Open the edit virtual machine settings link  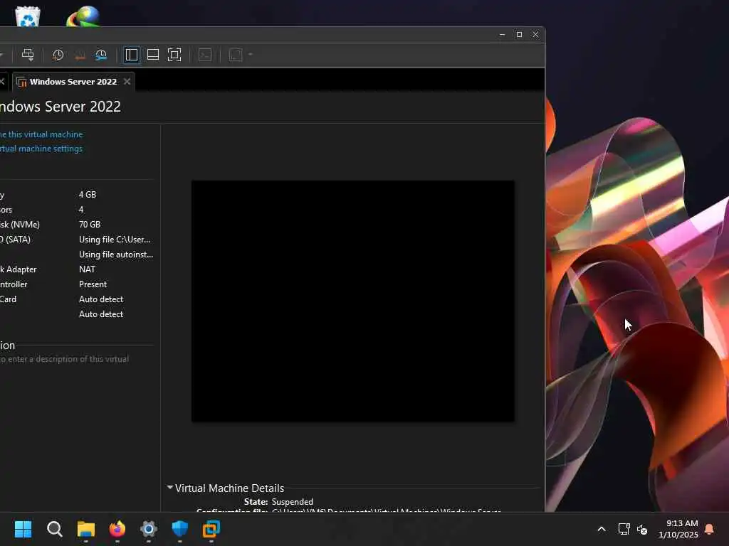41,149
